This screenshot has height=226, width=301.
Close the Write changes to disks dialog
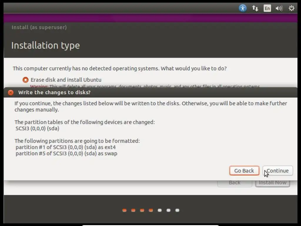[11, 92]
